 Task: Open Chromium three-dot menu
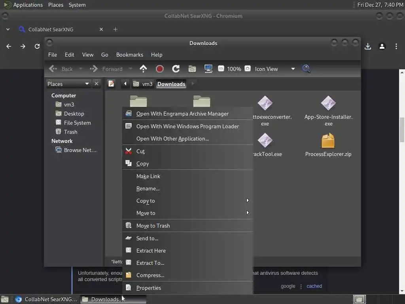[396, 46]
